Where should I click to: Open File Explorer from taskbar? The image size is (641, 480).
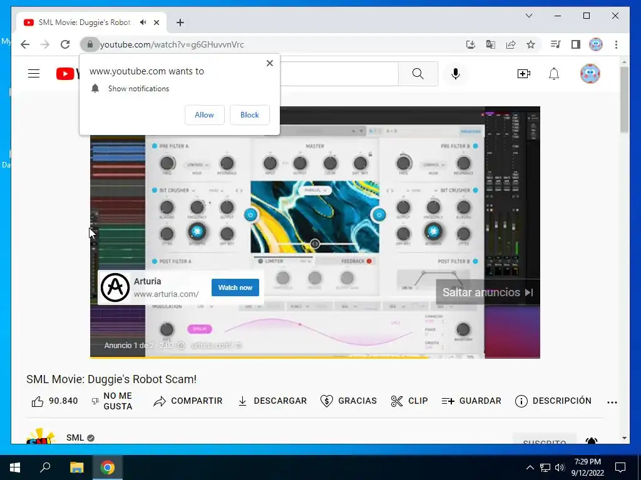[x=76, y=467]
